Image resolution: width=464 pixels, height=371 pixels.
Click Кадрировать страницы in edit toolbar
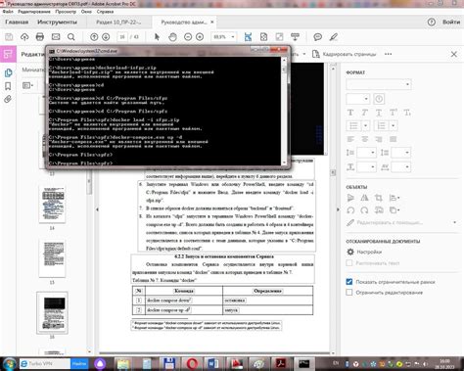[x=345, y=54]
